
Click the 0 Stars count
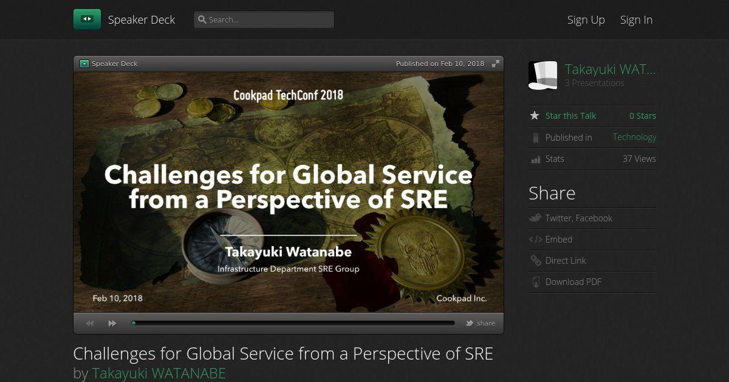pos(643,116)
